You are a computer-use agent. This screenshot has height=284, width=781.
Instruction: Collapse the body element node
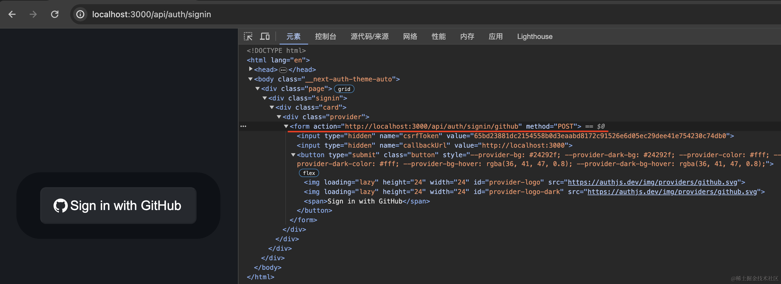click(x=250, y=79)
